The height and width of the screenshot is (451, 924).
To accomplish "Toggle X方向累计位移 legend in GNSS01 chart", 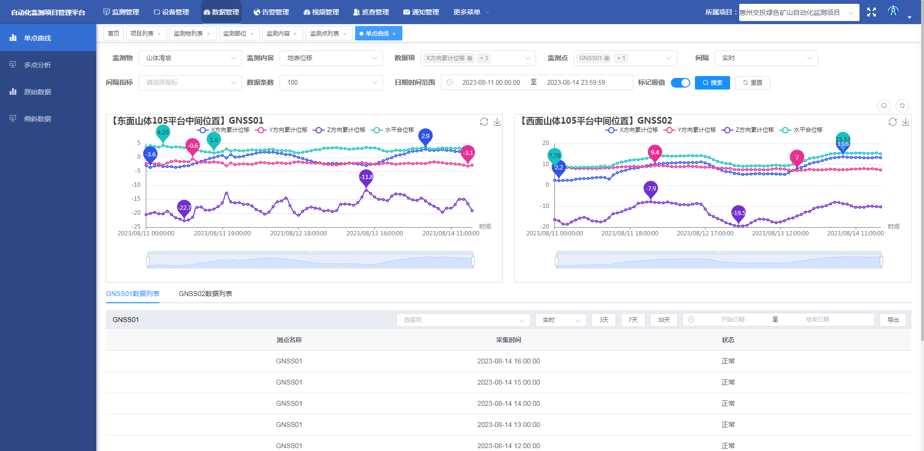I will click(224, 130).
